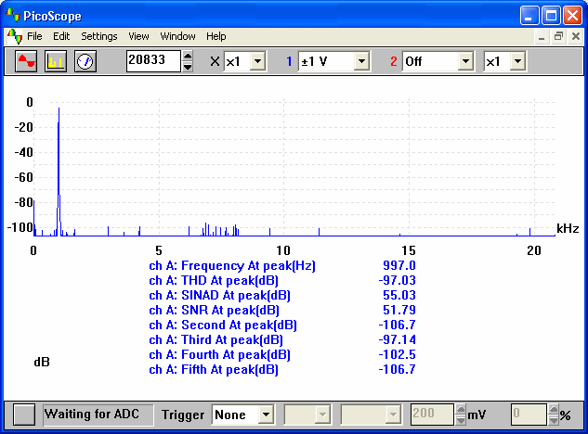The image size is (588, 434).
Task: Click the 20833 maximum frequency field
Action: pos(153,61)
